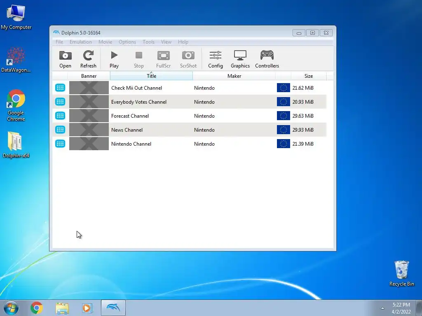Click the Stop emulation icon
422x316 pixels.
138,59
